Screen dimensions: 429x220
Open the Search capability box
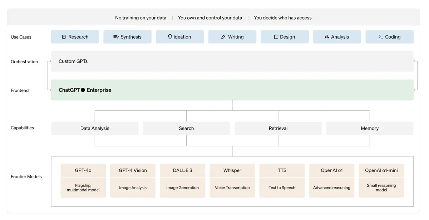tap(187, 128)
